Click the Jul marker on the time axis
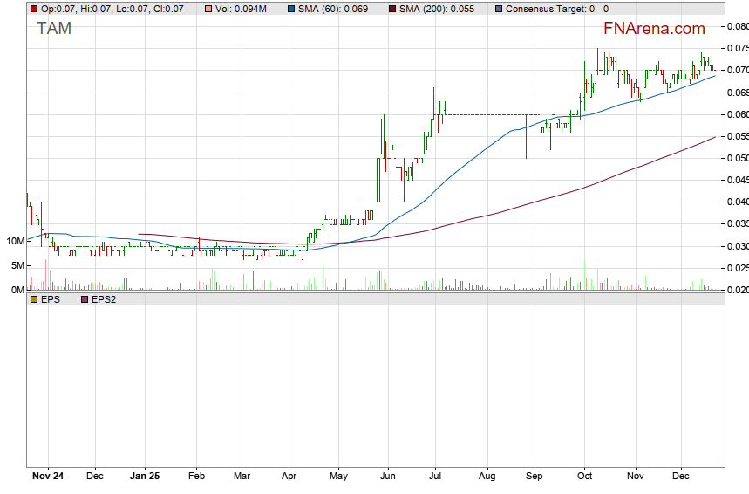This screenshot has height=494, width=749. pyautogui.click(x=436, y=477)
